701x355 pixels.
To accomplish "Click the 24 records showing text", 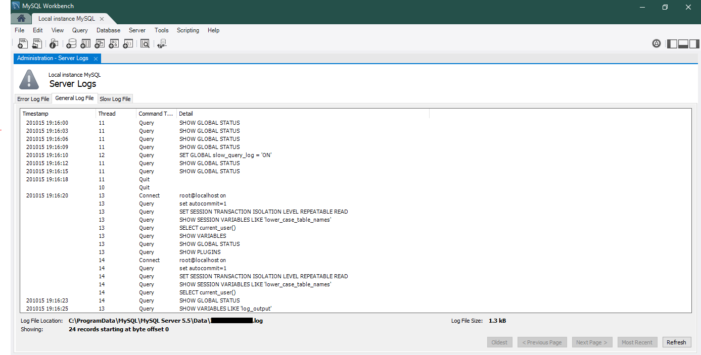I will (x=119, y=329).
